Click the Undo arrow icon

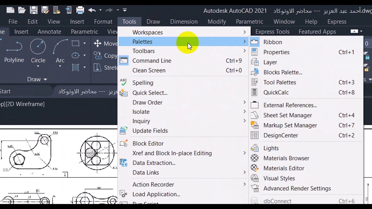click(92, 10)
